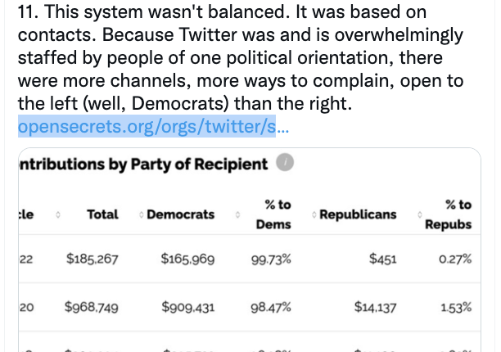
Task: Click the 99.73% cell
Action: pos(271,259)
